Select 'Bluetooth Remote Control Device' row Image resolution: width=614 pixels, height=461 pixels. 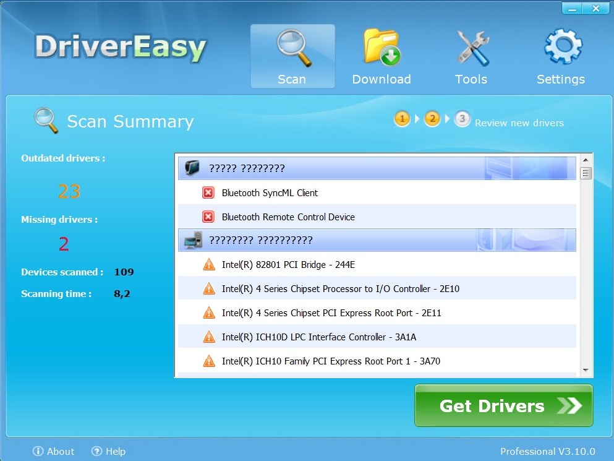377,217
